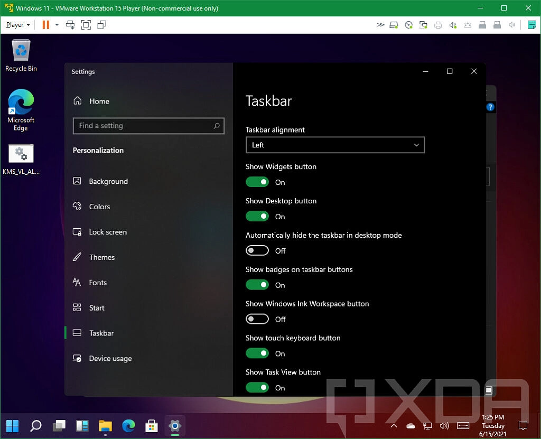The image size is (541, 439).
Task: Maximize the Settings window
Action: click(450, 71)
